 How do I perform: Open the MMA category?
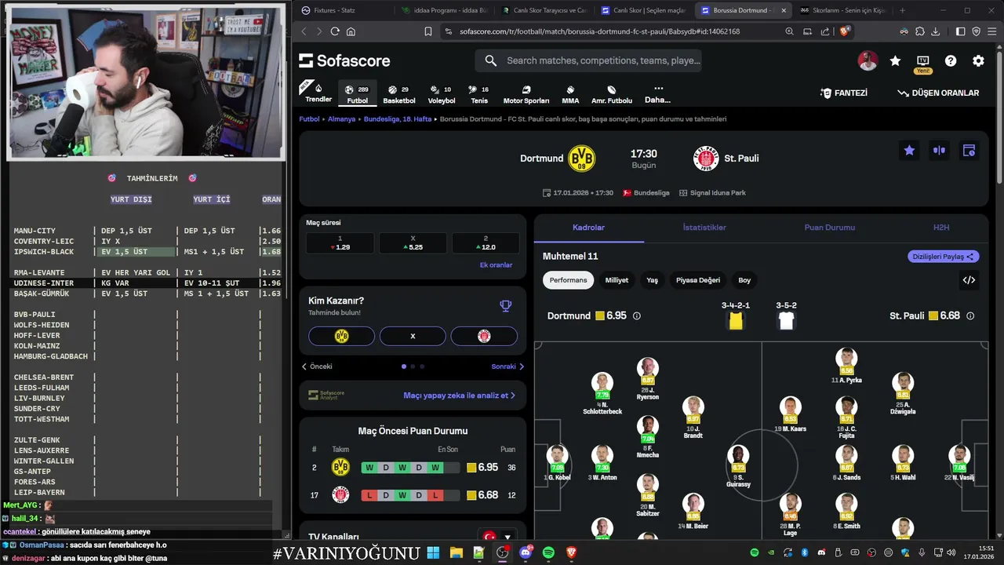point(570,94)
